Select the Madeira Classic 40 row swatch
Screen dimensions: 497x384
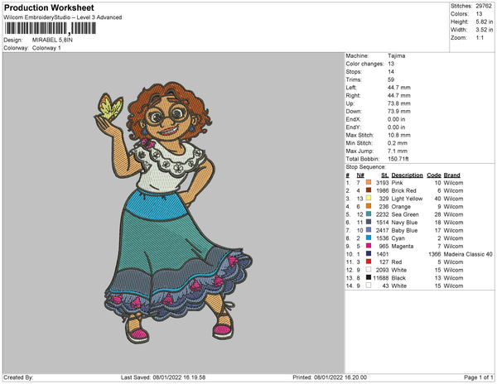pos(369,253)
